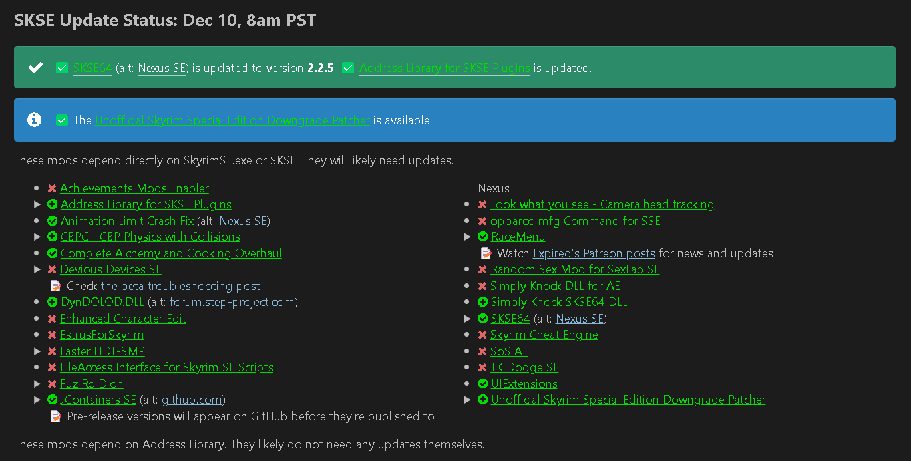Open the github.com alt link for JContainers
Image resolution: width=911 pixels, height=461 pixels.
tap(192, 400)
